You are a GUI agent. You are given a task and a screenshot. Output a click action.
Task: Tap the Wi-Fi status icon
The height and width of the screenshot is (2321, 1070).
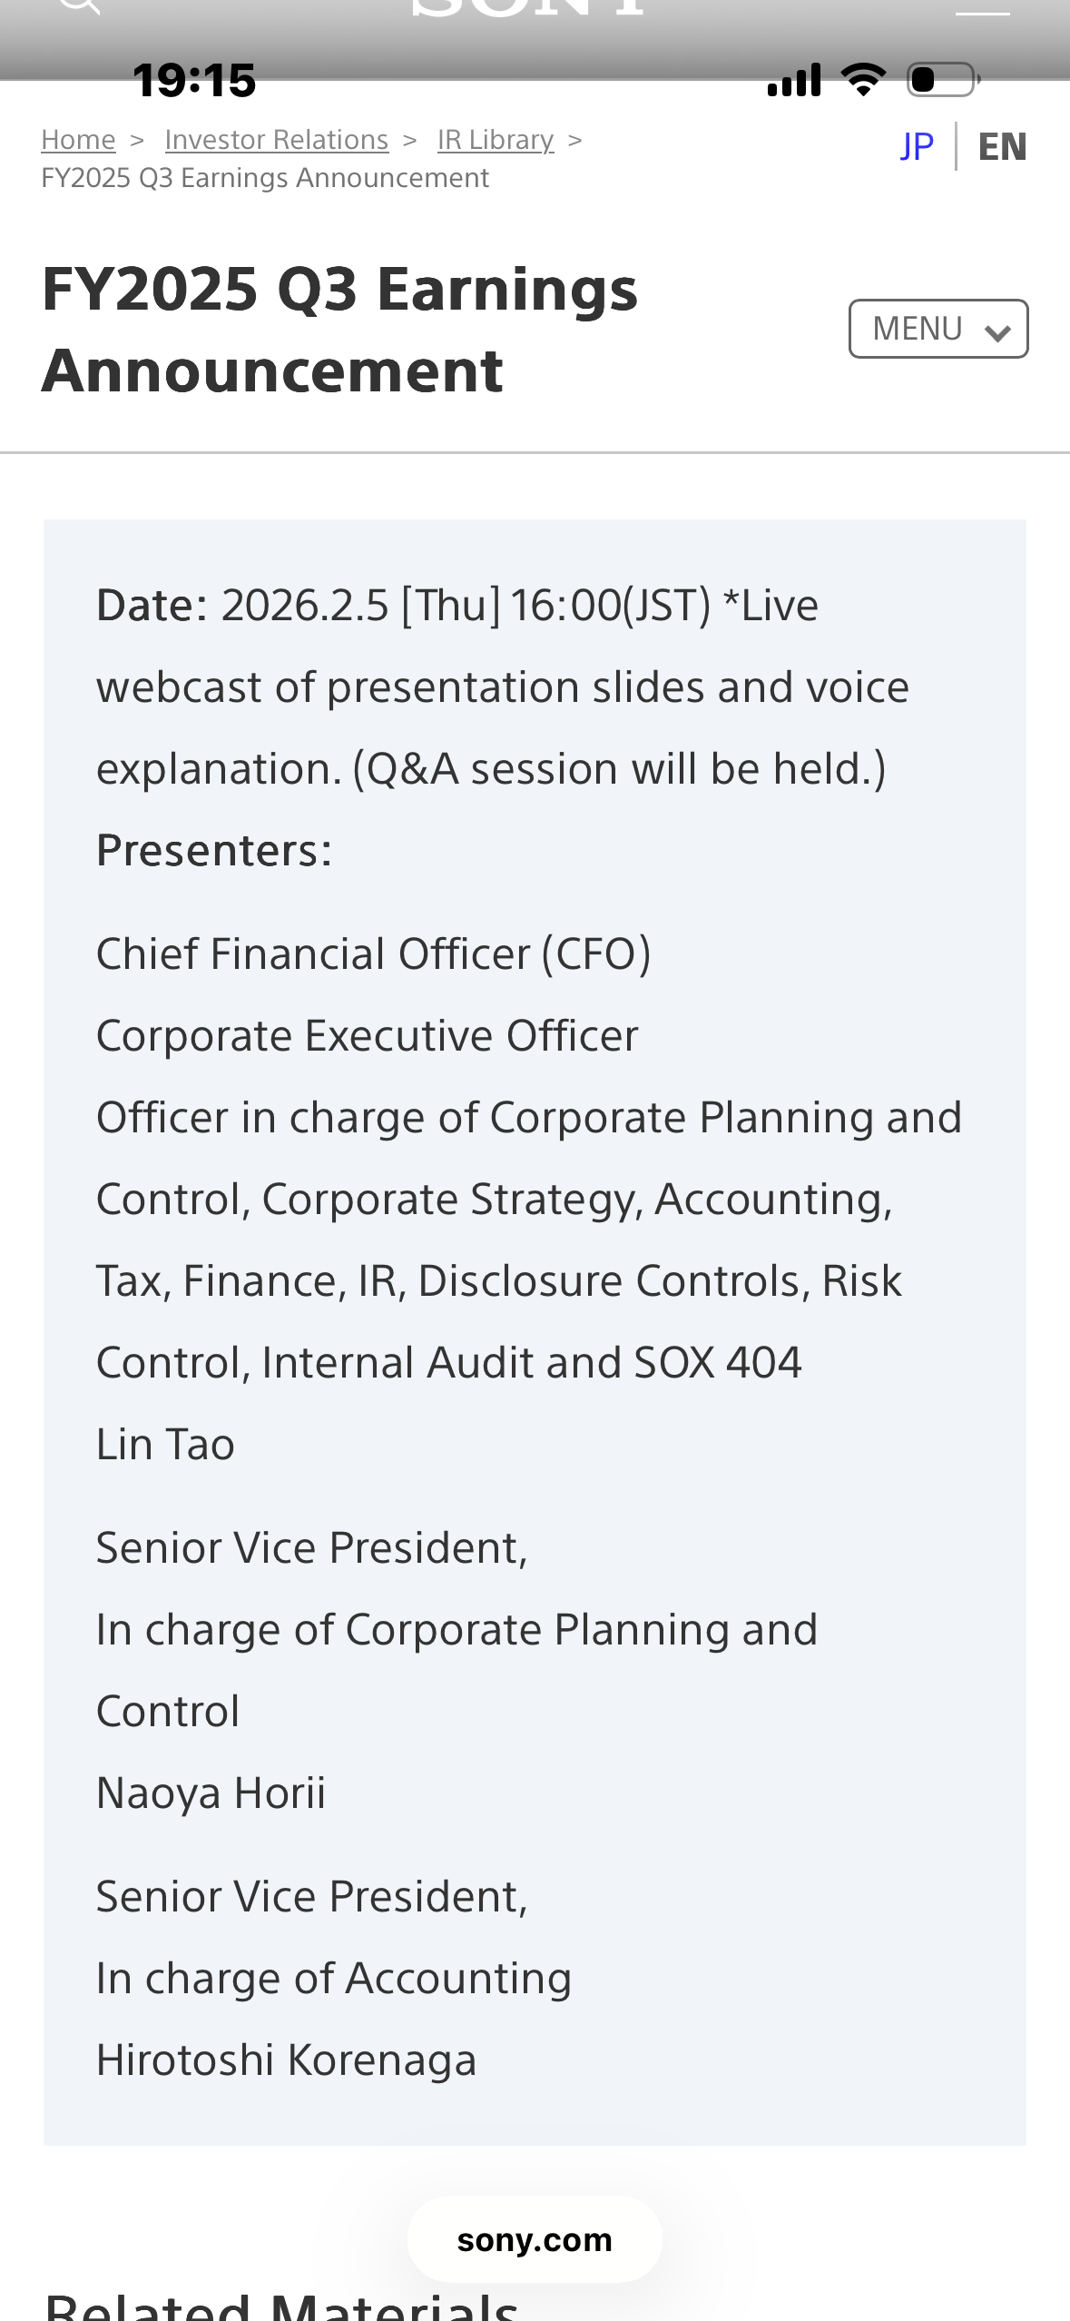click(x=863, y=80)
